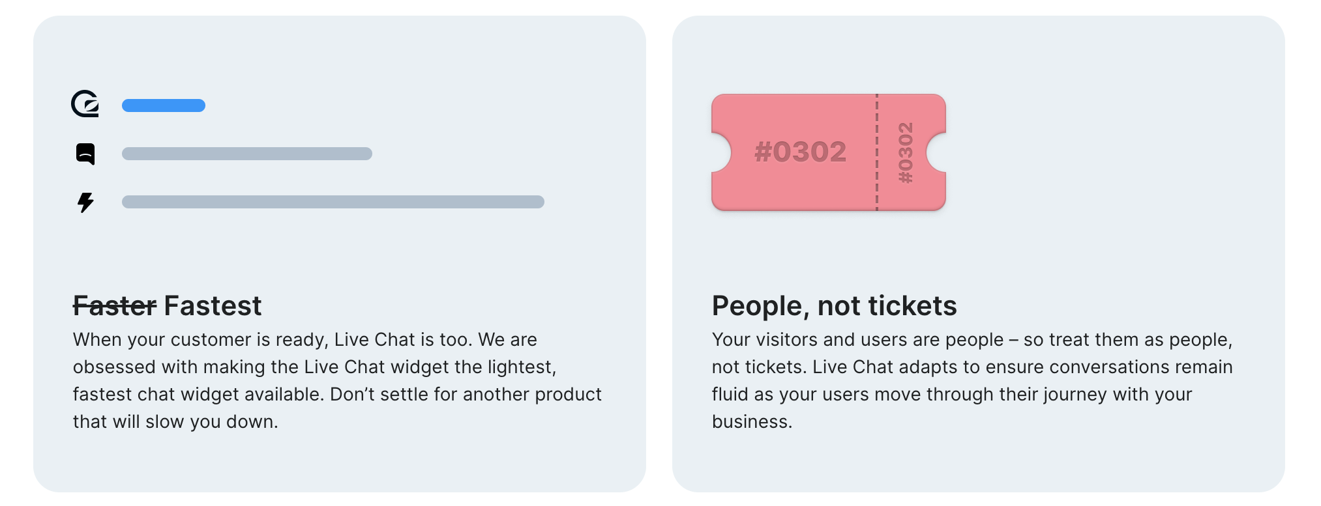Click the lightning bolt icon
This screenshot has width=1321, height=506.
click(85, 203)
